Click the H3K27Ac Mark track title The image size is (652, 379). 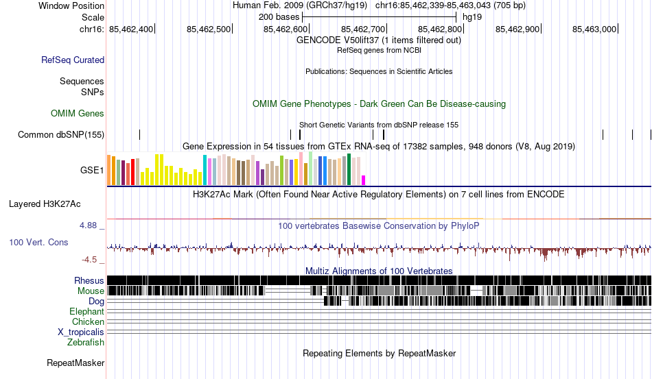379,194
